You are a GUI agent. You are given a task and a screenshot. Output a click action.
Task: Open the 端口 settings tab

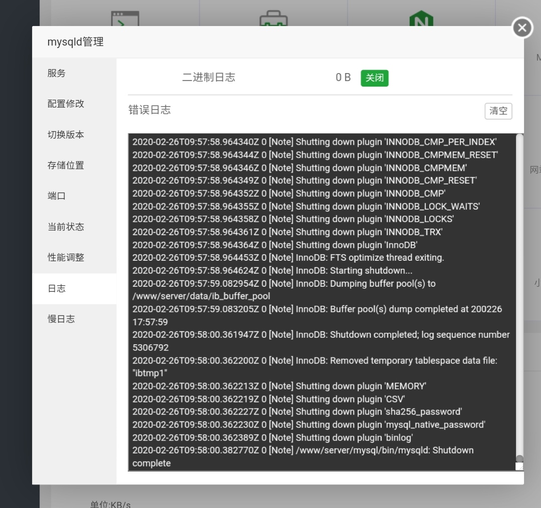57,196
